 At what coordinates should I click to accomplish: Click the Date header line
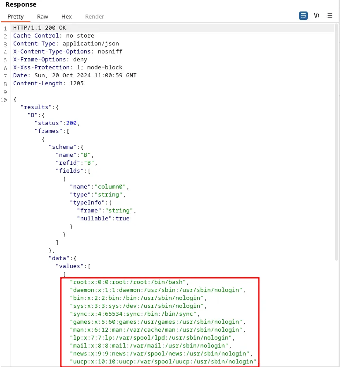pos(75,76)
